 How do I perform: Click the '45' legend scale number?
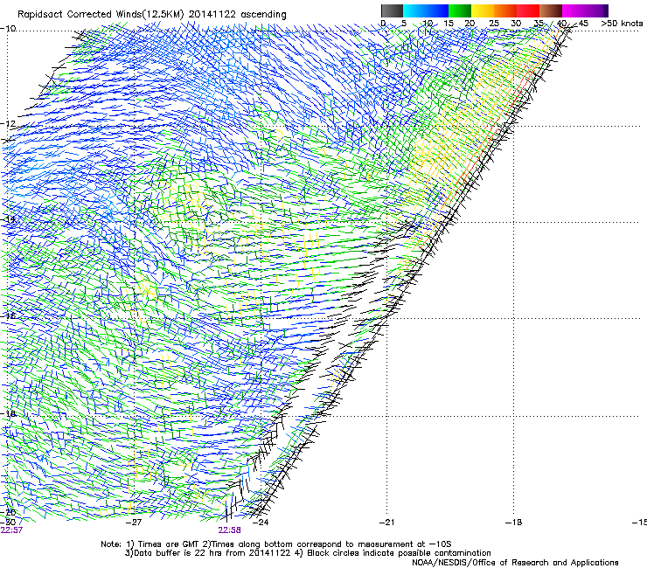coord(583,23)
